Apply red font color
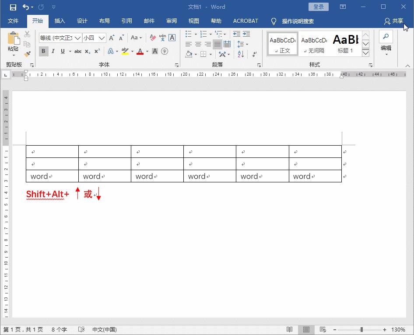The height and width of the screenshot is (335, 414). [x=140, y=51]
